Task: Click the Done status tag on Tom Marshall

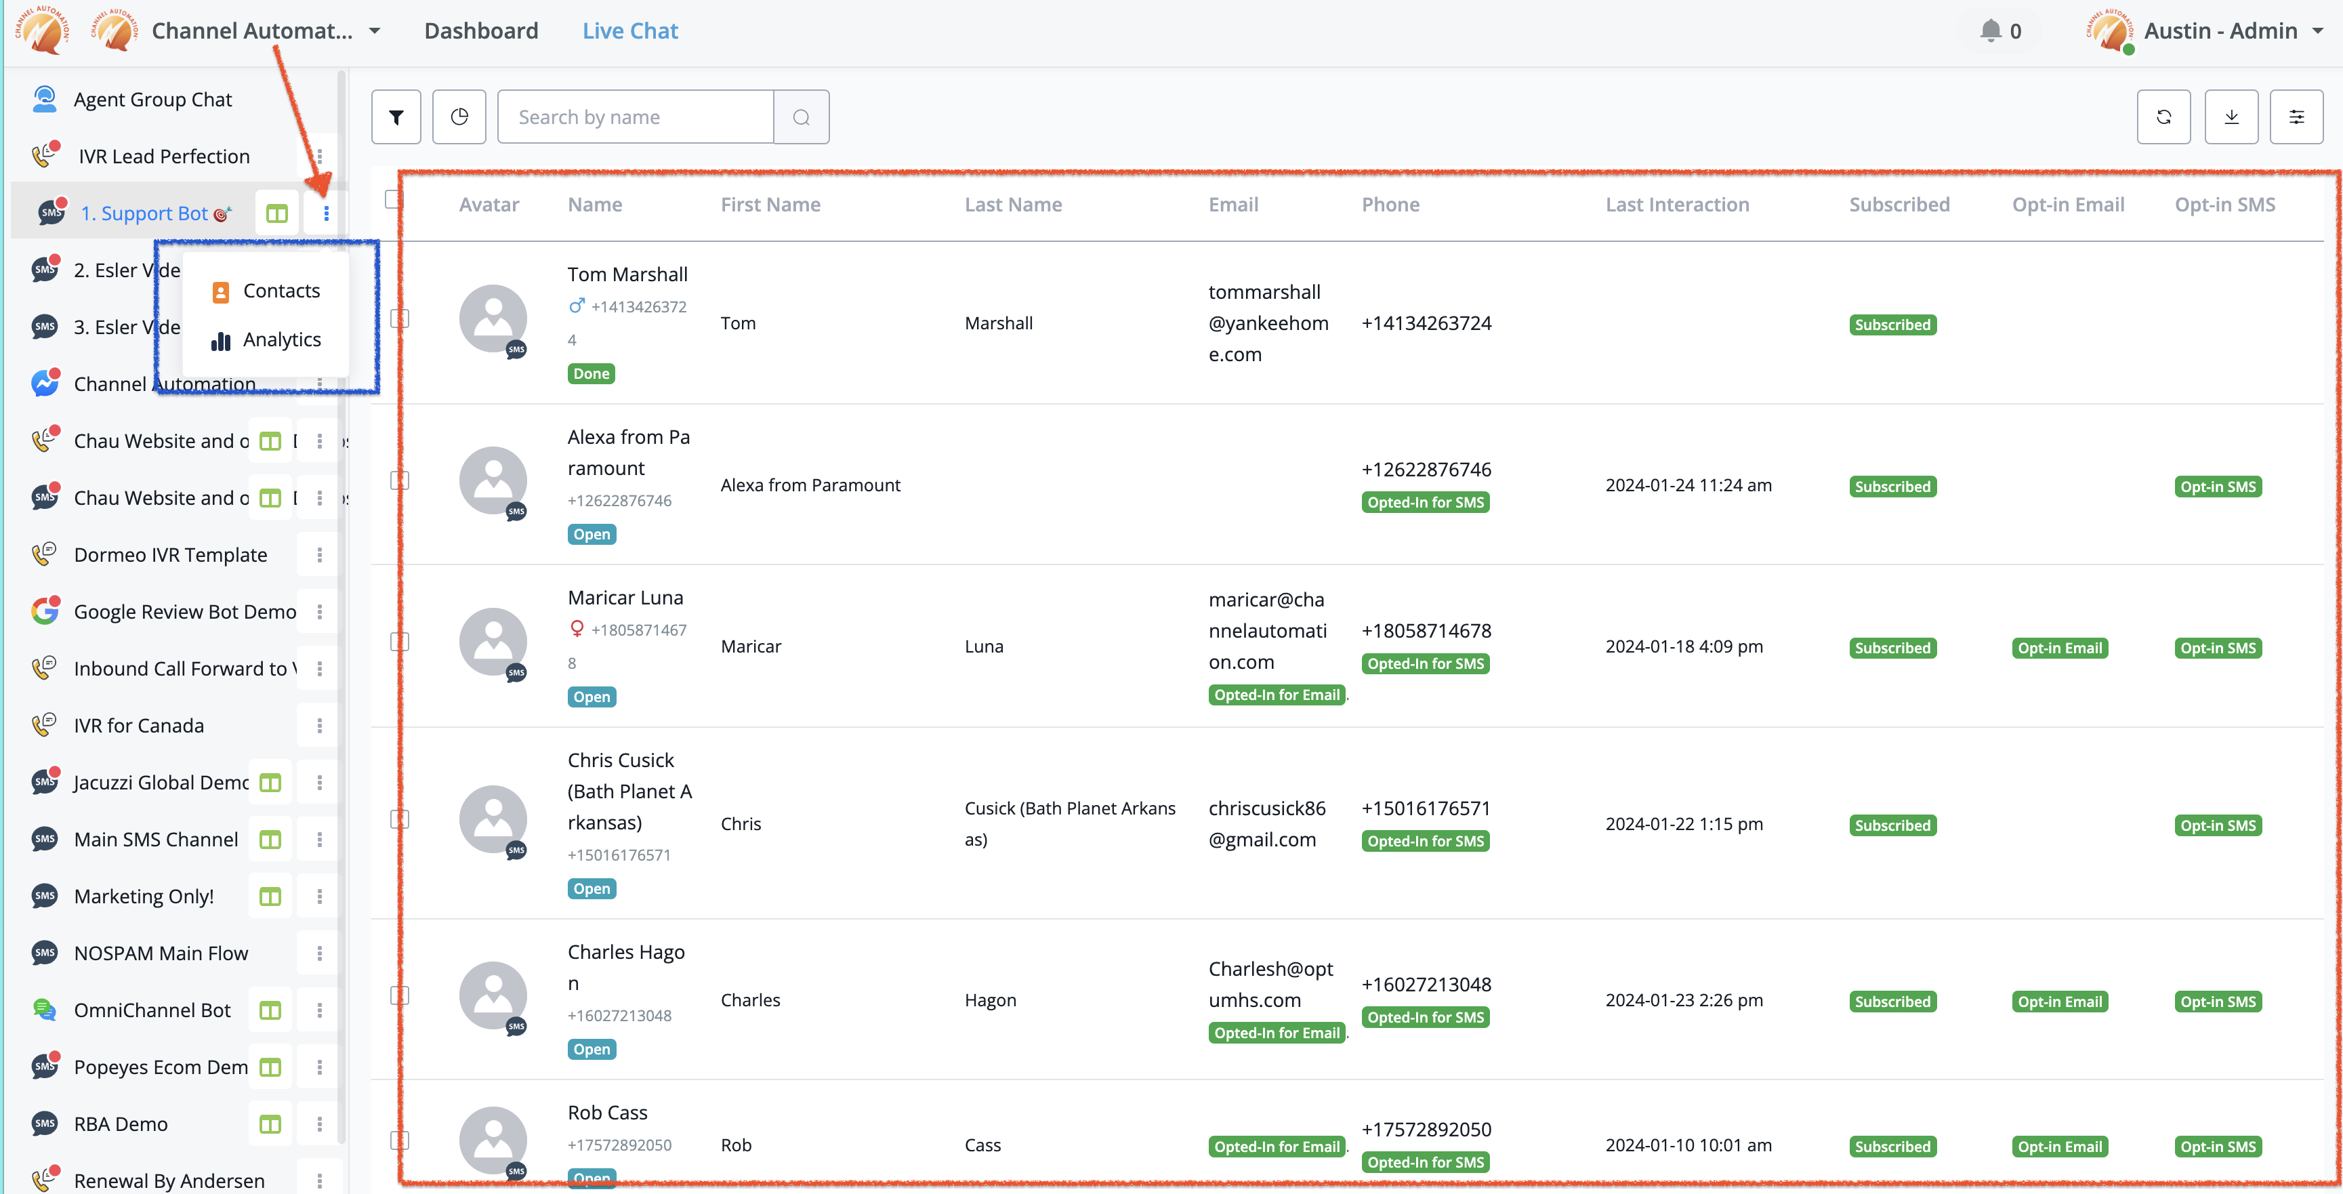Action: tap(592, 374)
